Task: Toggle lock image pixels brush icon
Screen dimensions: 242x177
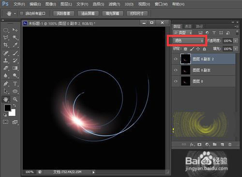Action: (192, 49)
